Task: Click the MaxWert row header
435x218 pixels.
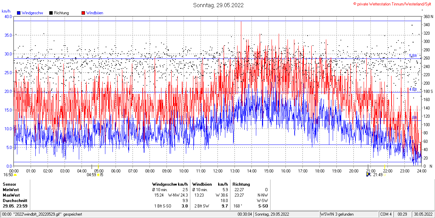Action: (12, 195)
